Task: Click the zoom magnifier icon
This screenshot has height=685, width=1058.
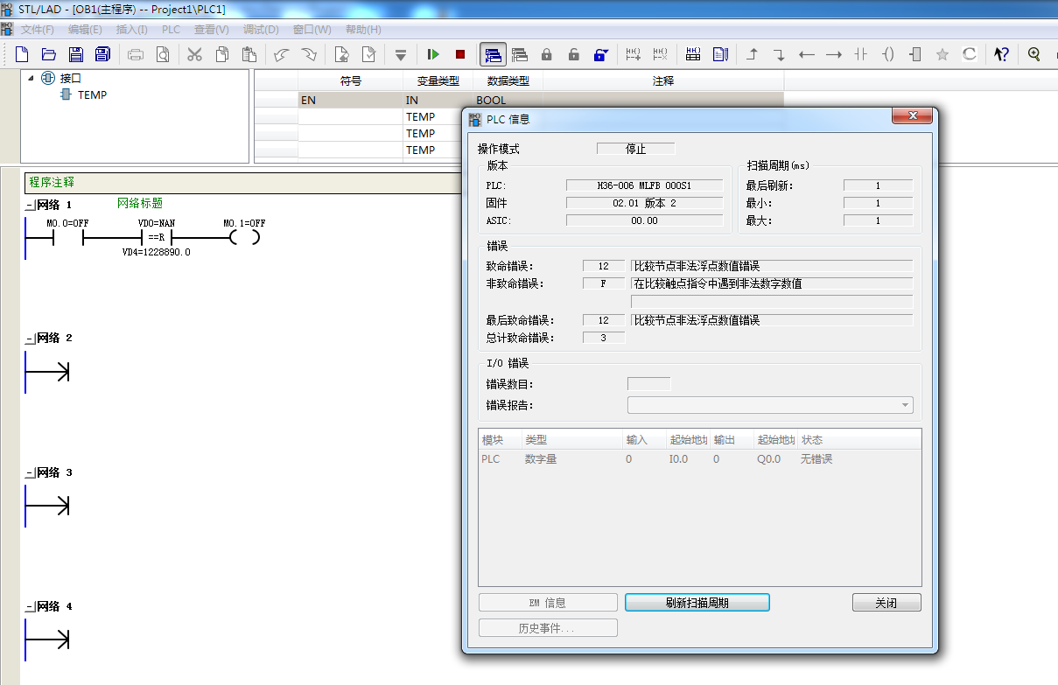Action: click(x=1034, y=54)
